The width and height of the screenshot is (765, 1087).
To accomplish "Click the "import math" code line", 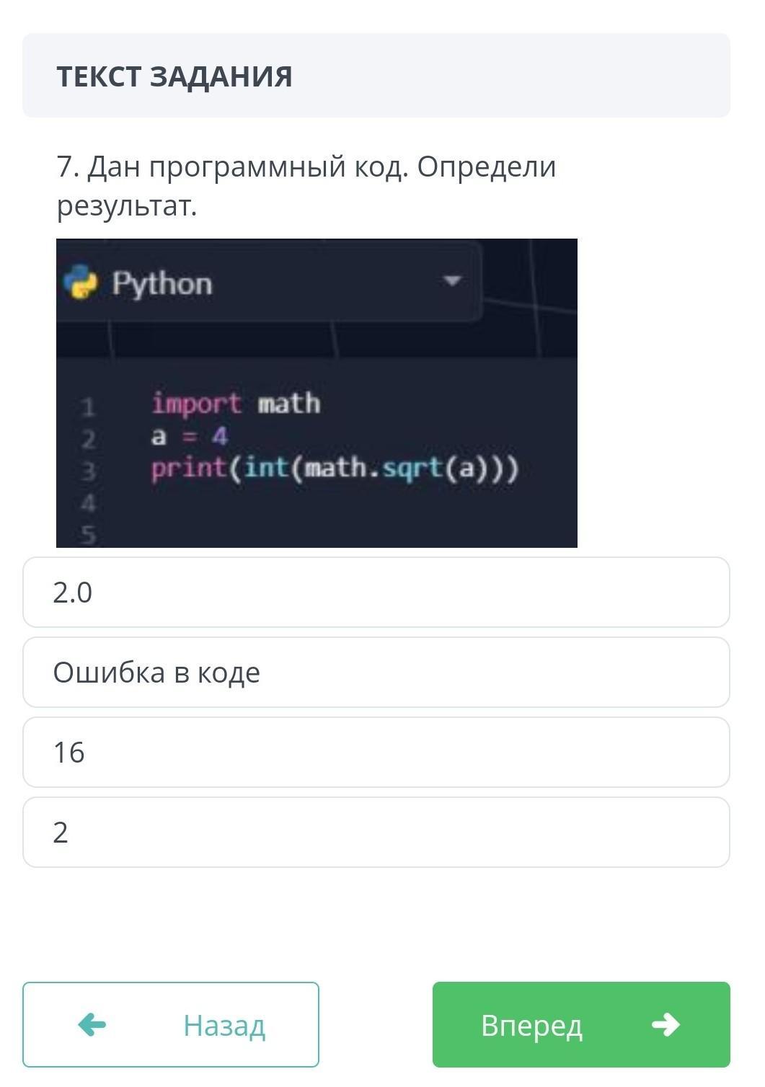I will [236, 403].
